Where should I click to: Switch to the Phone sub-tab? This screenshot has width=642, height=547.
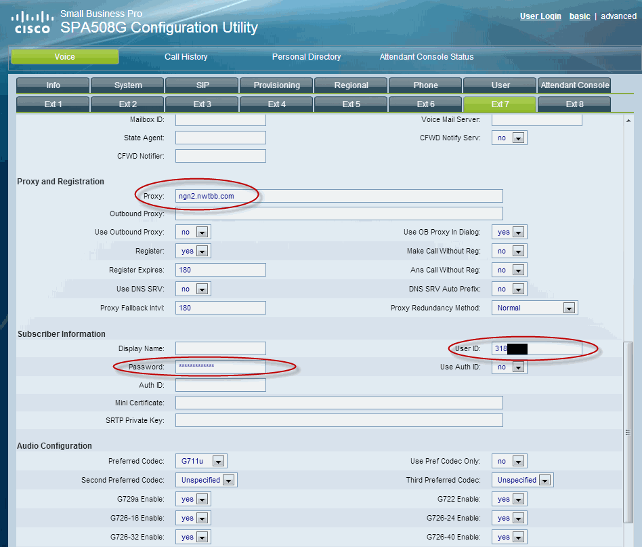click(x=426, y=85)
